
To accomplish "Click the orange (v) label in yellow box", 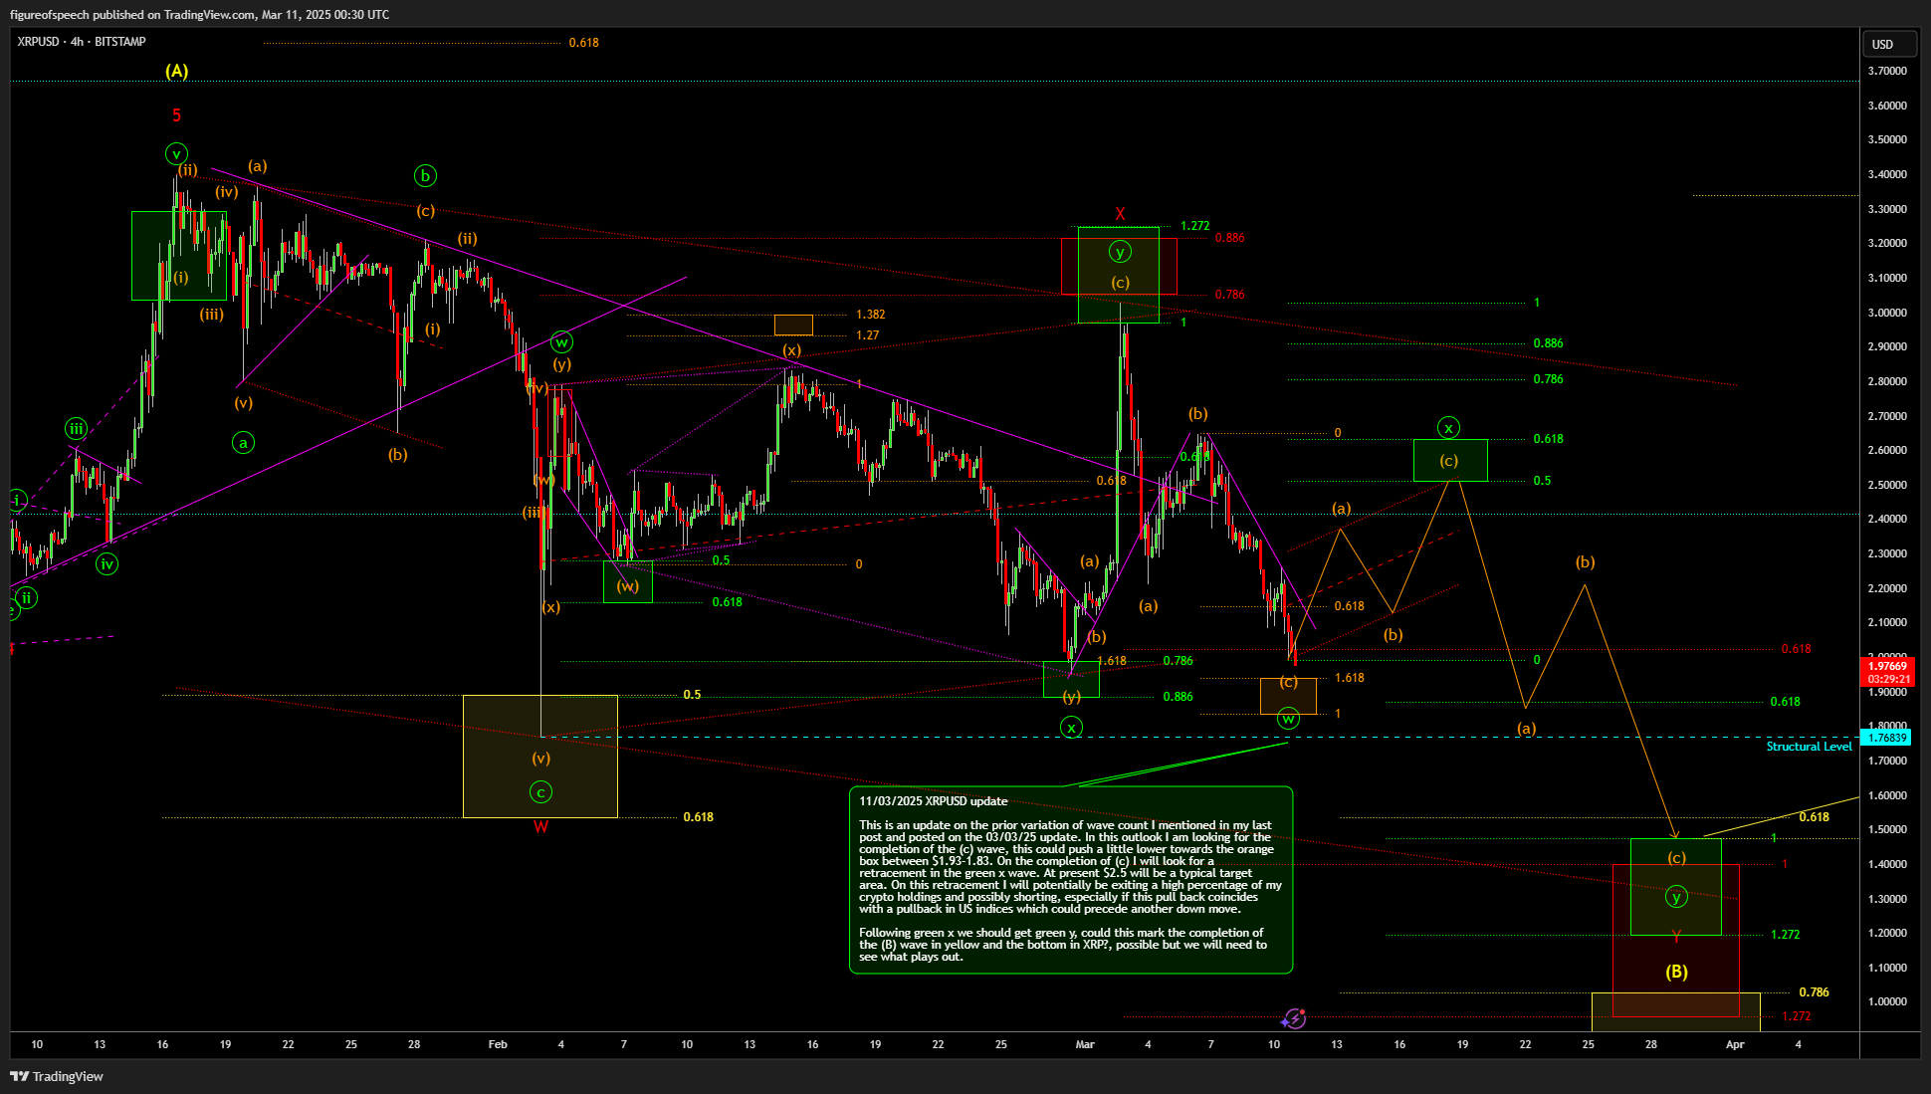I will pyautogui.click(x=540, y=759).
